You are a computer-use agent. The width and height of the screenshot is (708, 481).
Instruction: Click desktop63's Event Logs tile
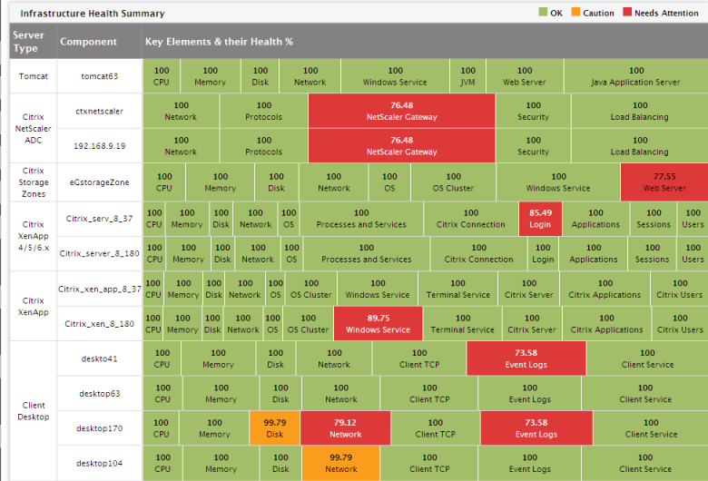(530, 393)
